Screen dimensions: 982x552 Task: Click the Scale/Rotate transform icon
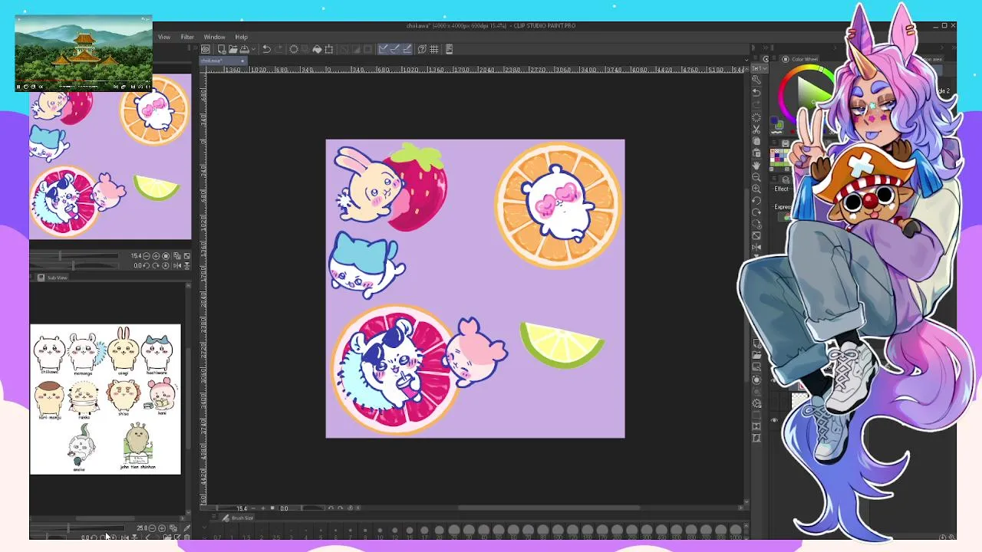pyautogui.click(x=328, y=49)
